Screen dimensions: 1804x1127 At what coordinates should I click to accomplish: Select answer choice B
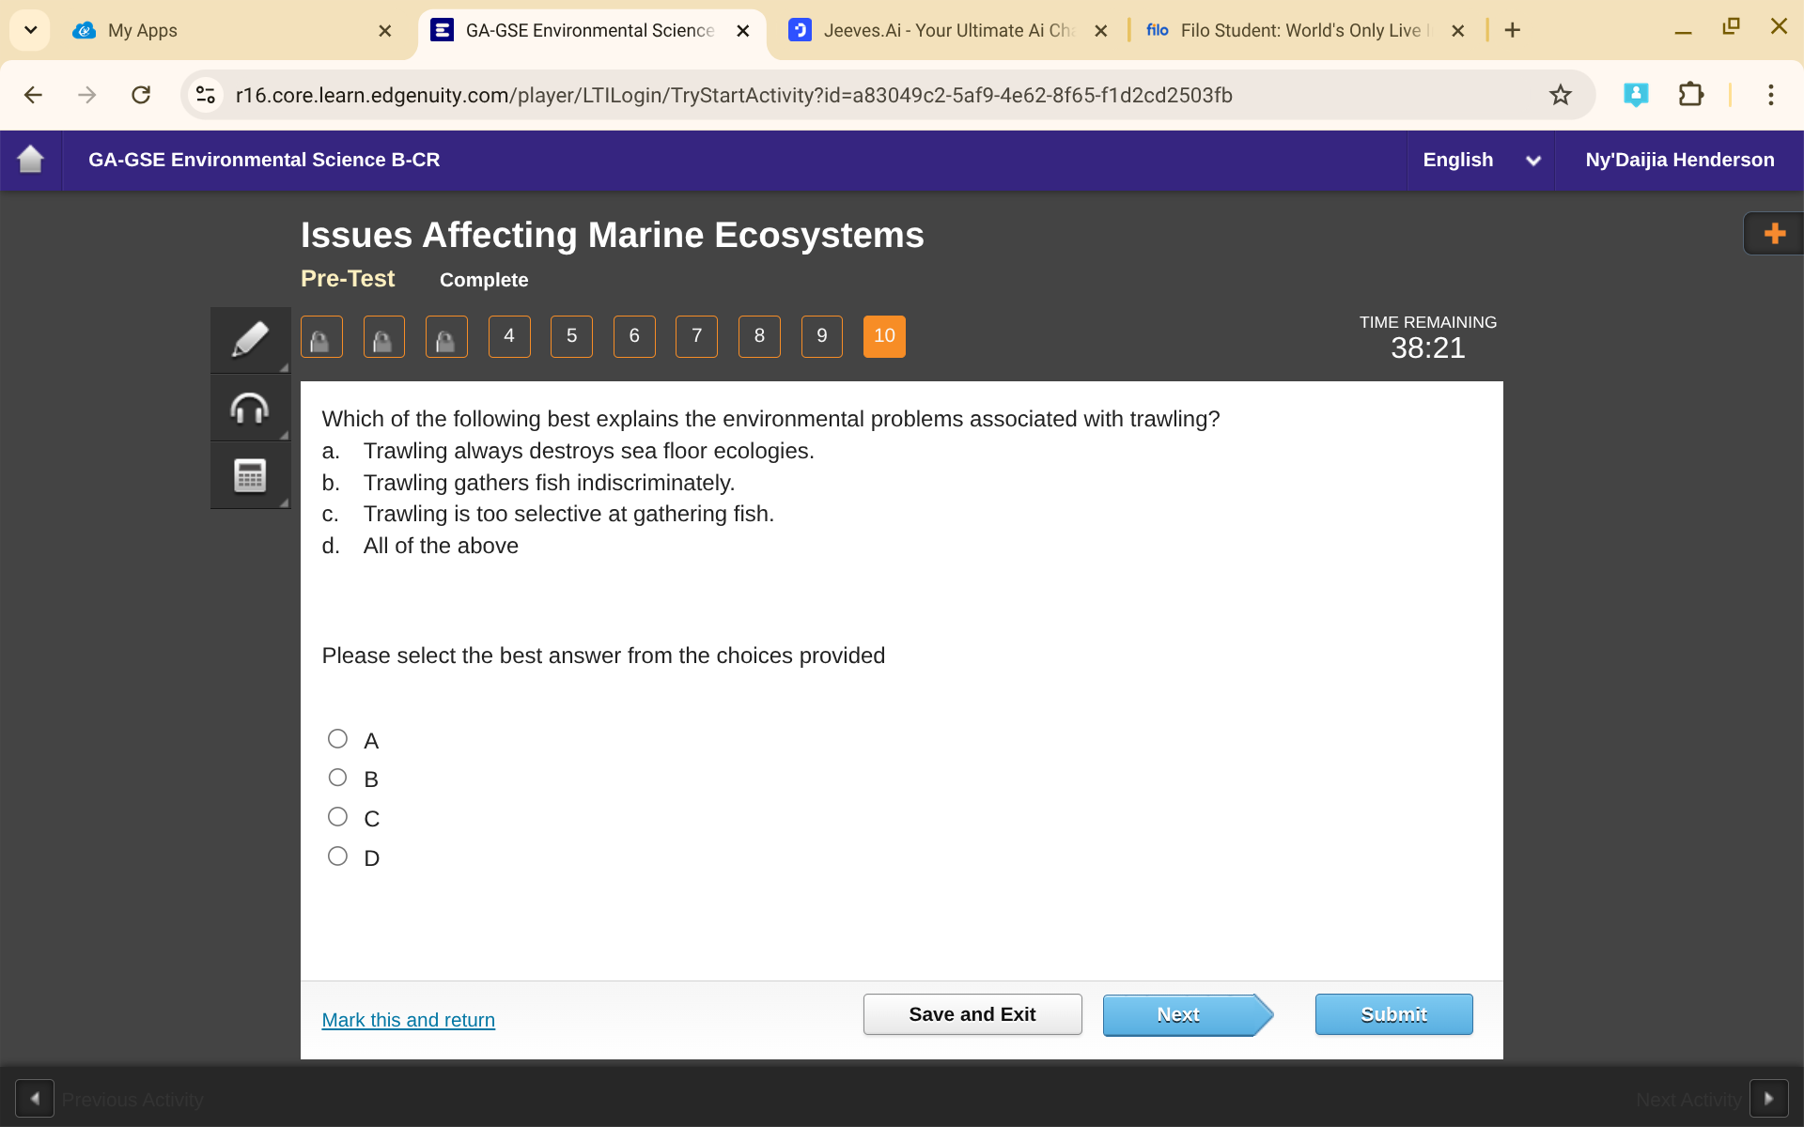pos(337,777)
